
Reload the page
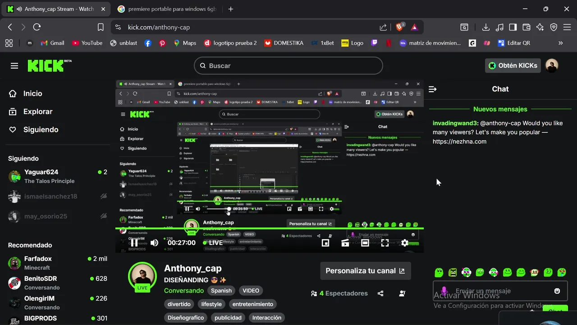37,27
